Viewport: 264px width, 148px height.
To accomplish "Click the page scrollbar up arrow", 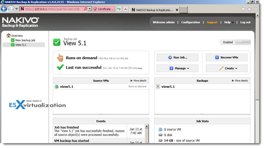I will click(258, 15).
